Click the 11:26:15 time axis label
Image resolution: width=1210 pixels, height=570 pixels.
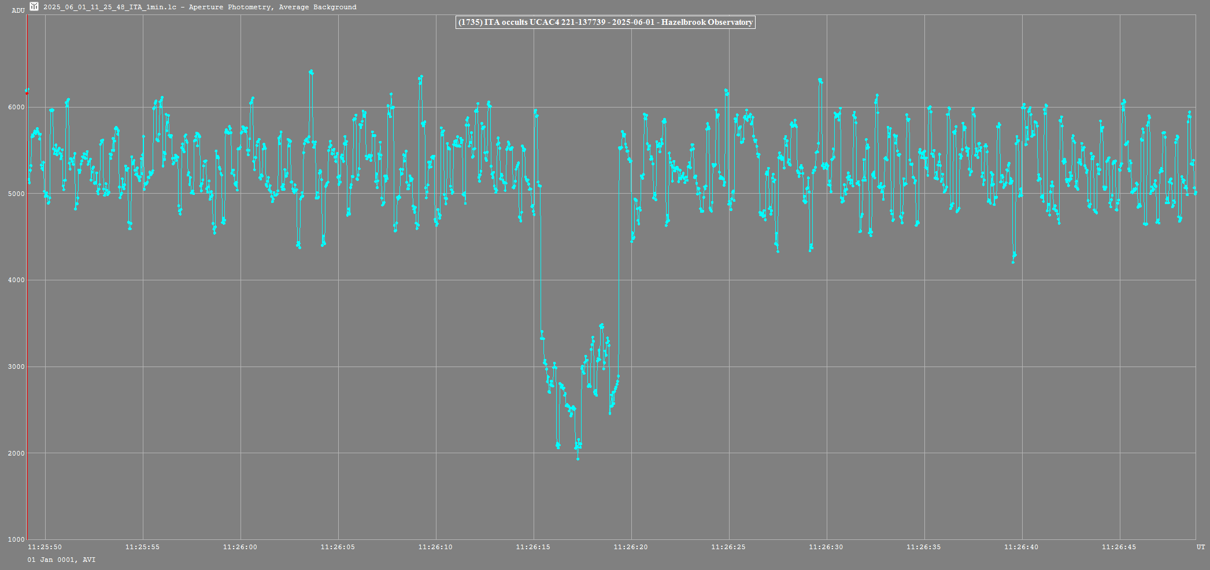(x=533, y=547)
